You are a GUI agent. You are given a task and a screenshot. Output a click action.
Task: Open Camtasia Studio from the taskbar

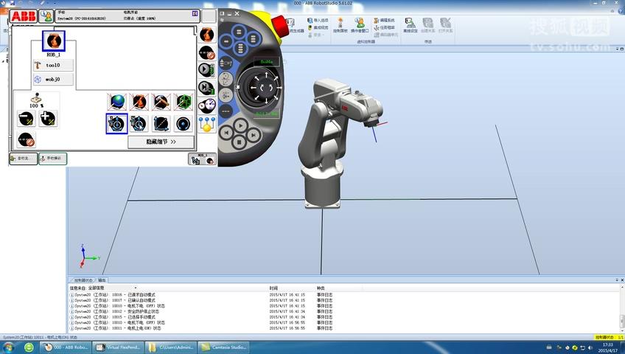pos(224,347)
